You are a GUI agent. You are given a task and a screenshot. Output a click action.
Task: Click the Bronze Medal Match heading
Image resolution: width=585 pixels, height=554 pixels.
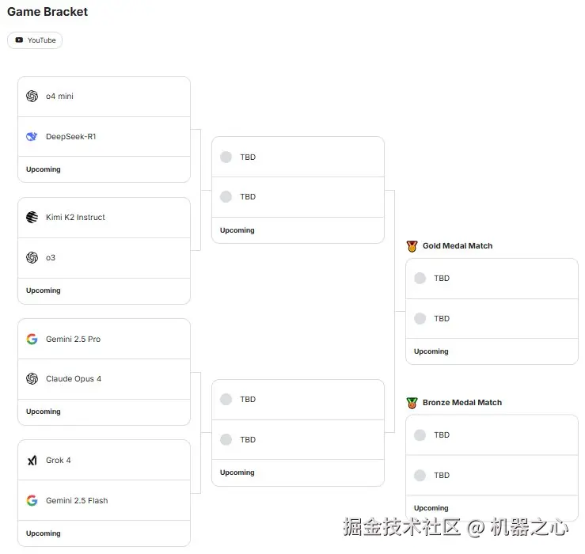point(462,403)
